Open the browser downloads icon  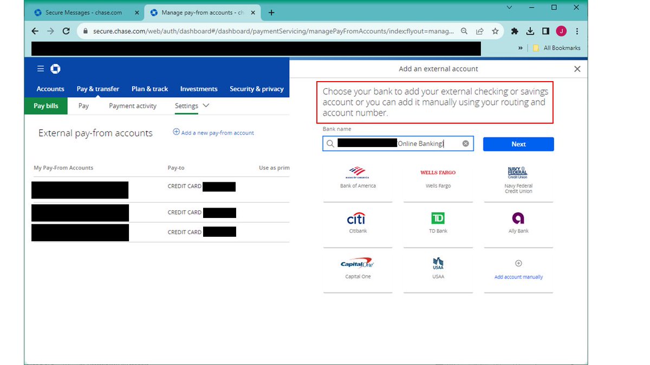[530, 31]
